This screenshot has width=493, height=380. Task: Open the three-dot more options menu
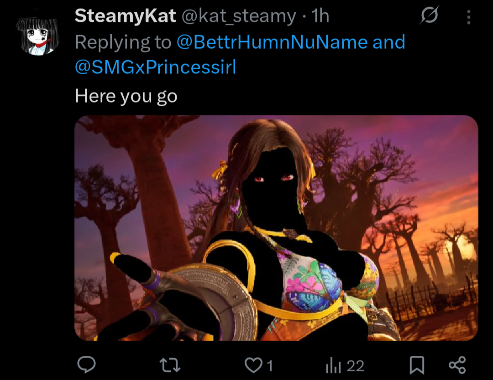[x=468, y=17]
